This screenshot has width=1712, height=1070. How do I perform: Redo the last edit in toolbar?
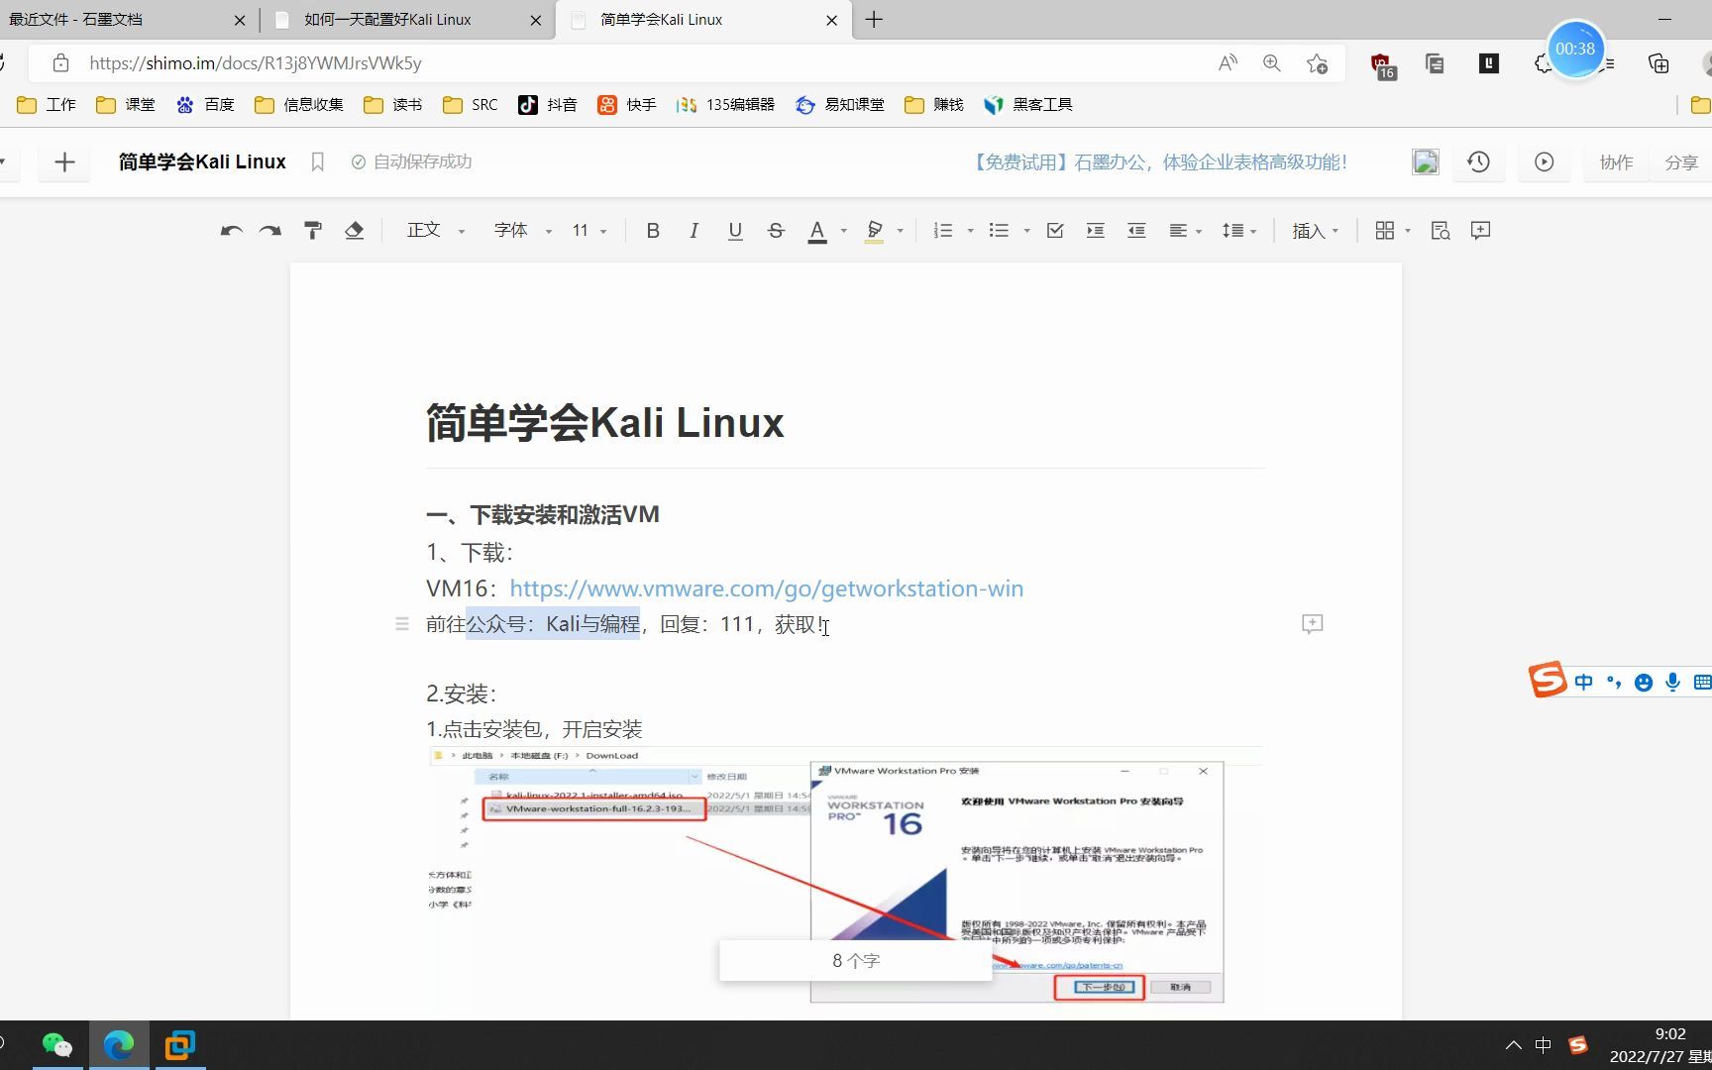click(x=269, y=231)
